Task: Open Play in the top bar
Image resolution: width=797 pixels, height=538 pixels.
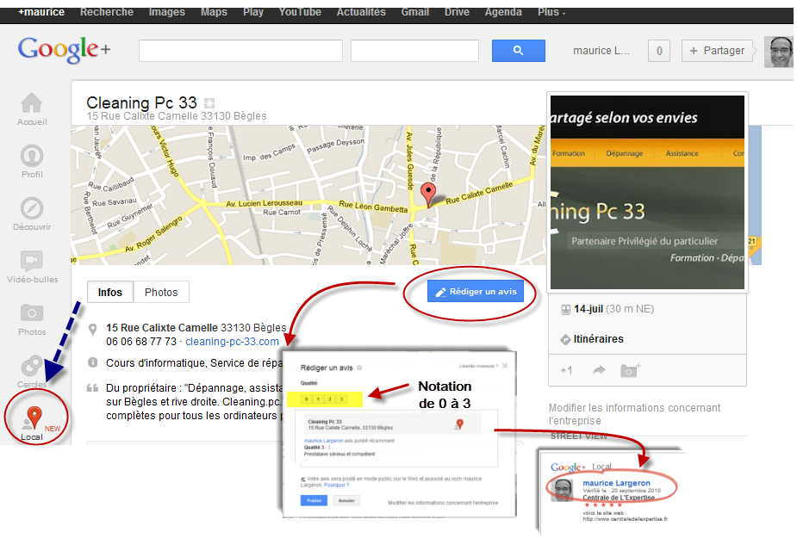Action: pyautogui.click(x=253, y=12)
